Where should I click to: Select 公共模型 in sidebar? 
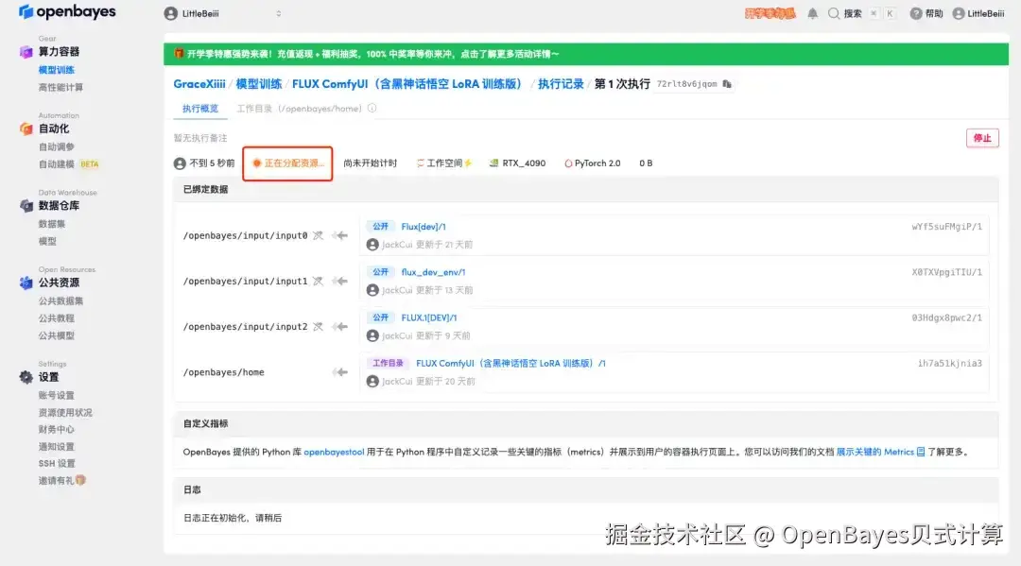pyautogui.click(x=56, y=335)
